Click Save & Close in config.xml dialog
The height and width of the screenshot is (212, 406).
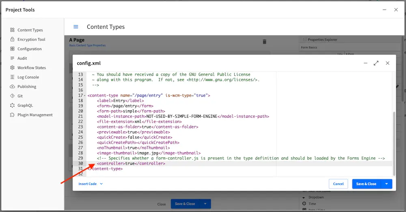coord(366,184)
